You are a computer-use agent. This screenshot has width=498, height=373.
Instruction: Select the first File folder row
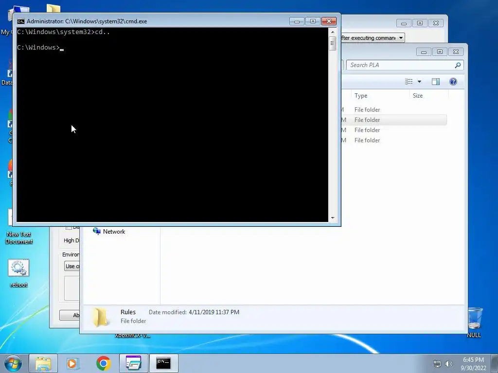click(394, 110)
